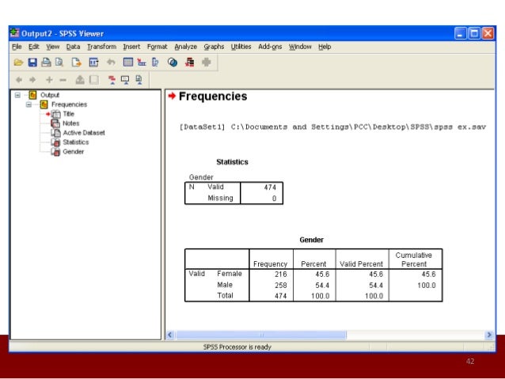This screenshot has height=379, width=505.
Task: Open the Window menu
Action: (300, 47)
